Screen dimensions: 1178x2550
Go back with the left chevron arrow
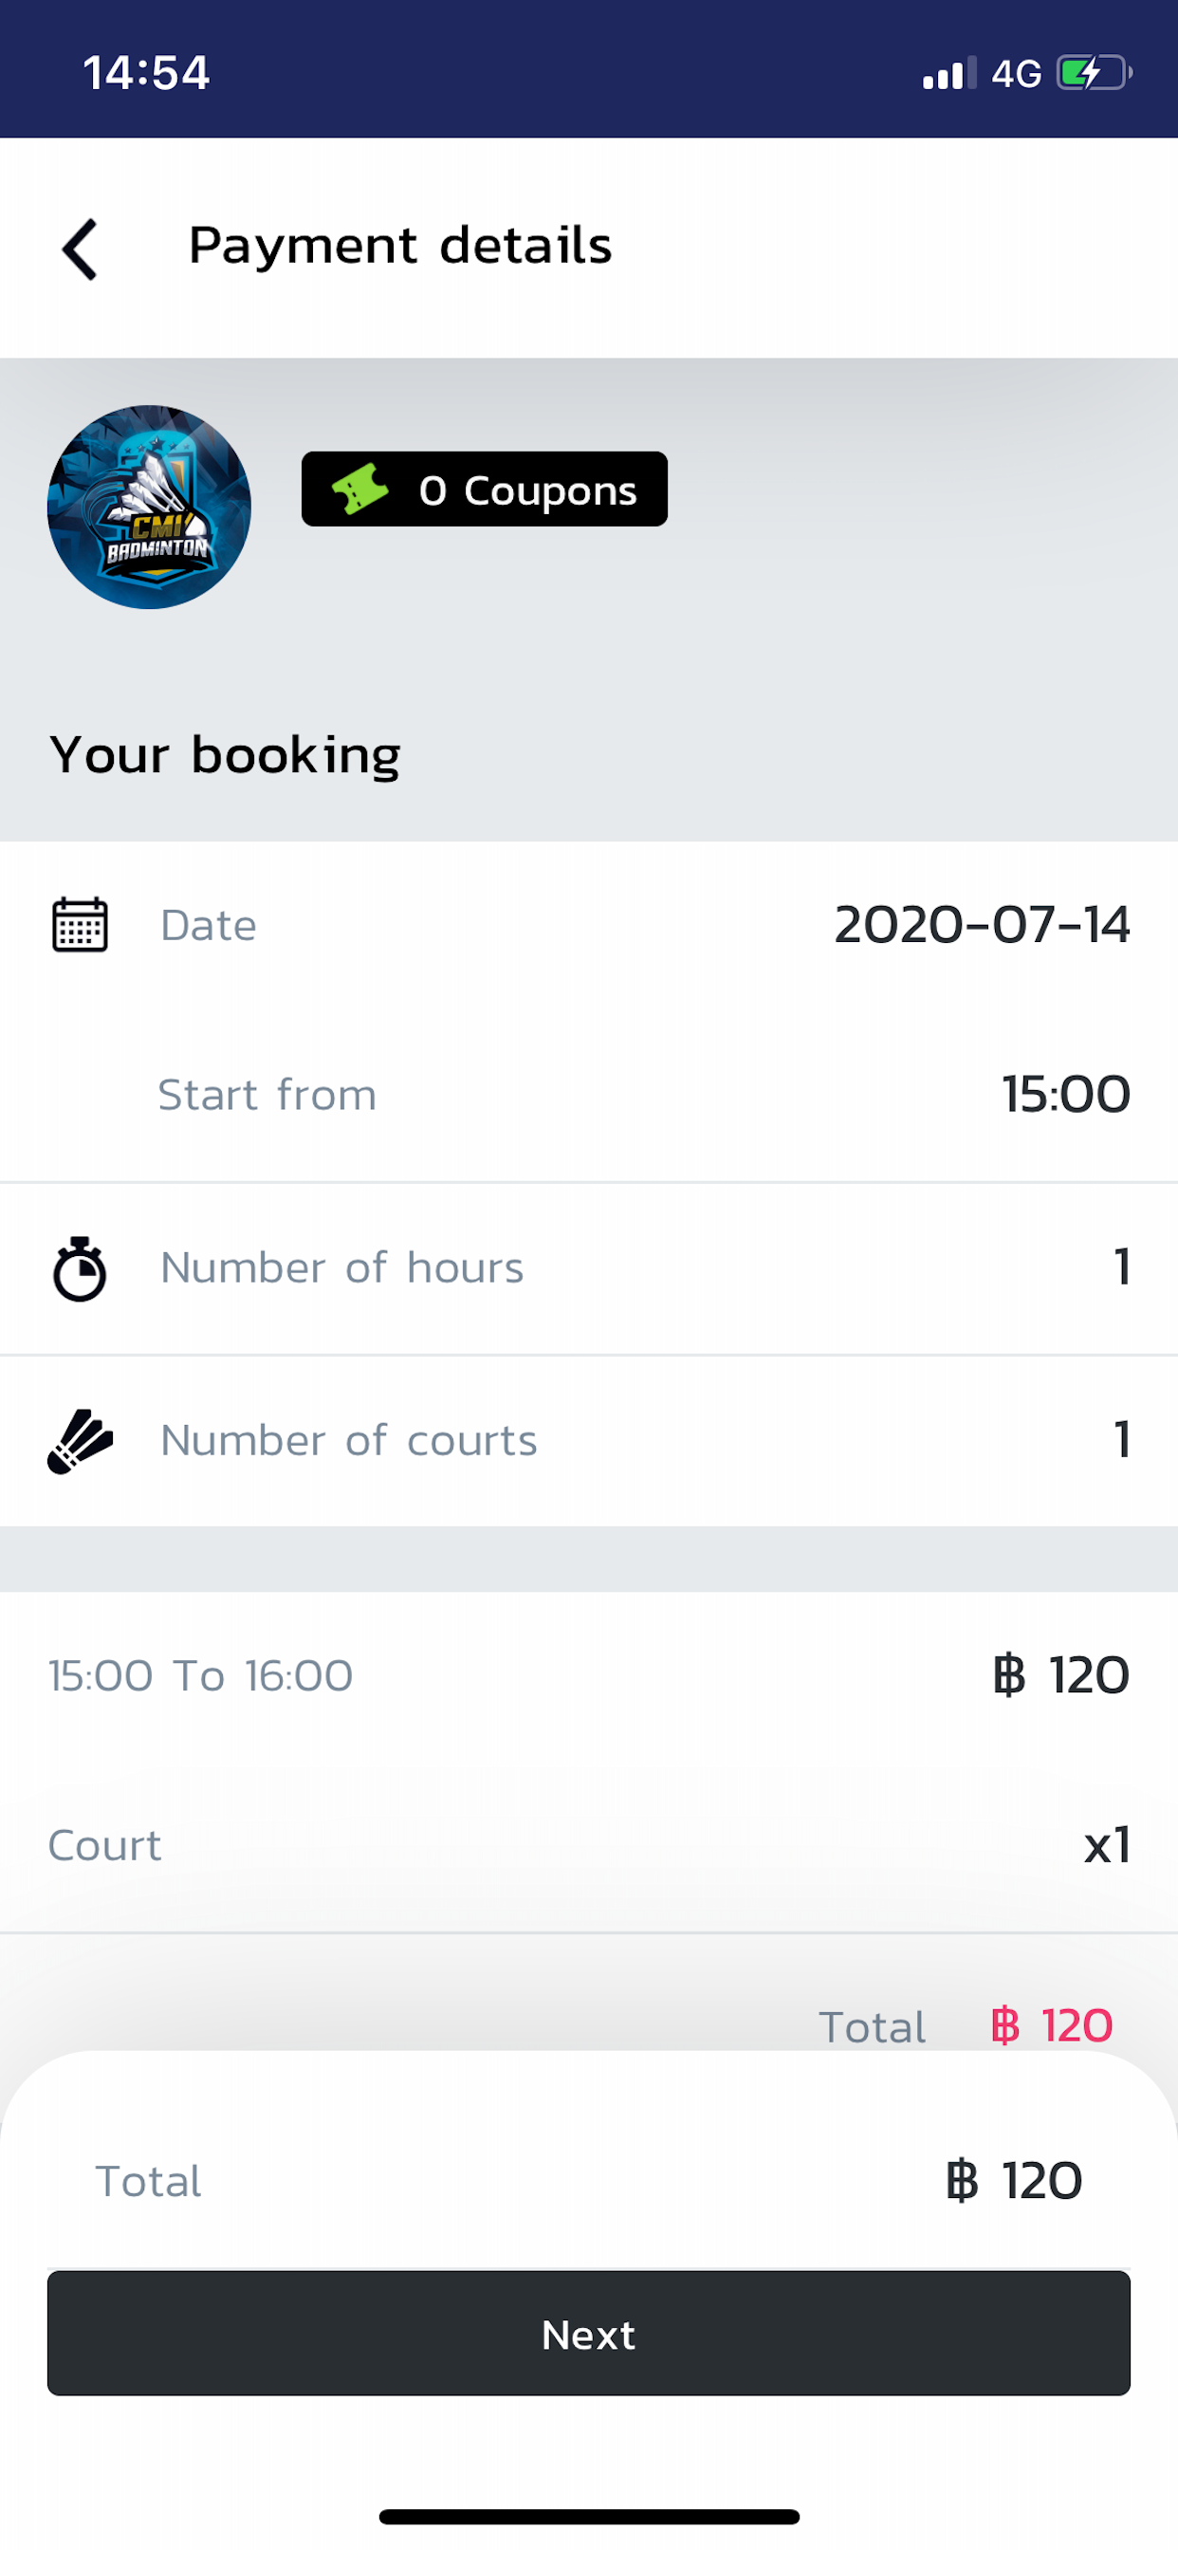tap(81, 249)
